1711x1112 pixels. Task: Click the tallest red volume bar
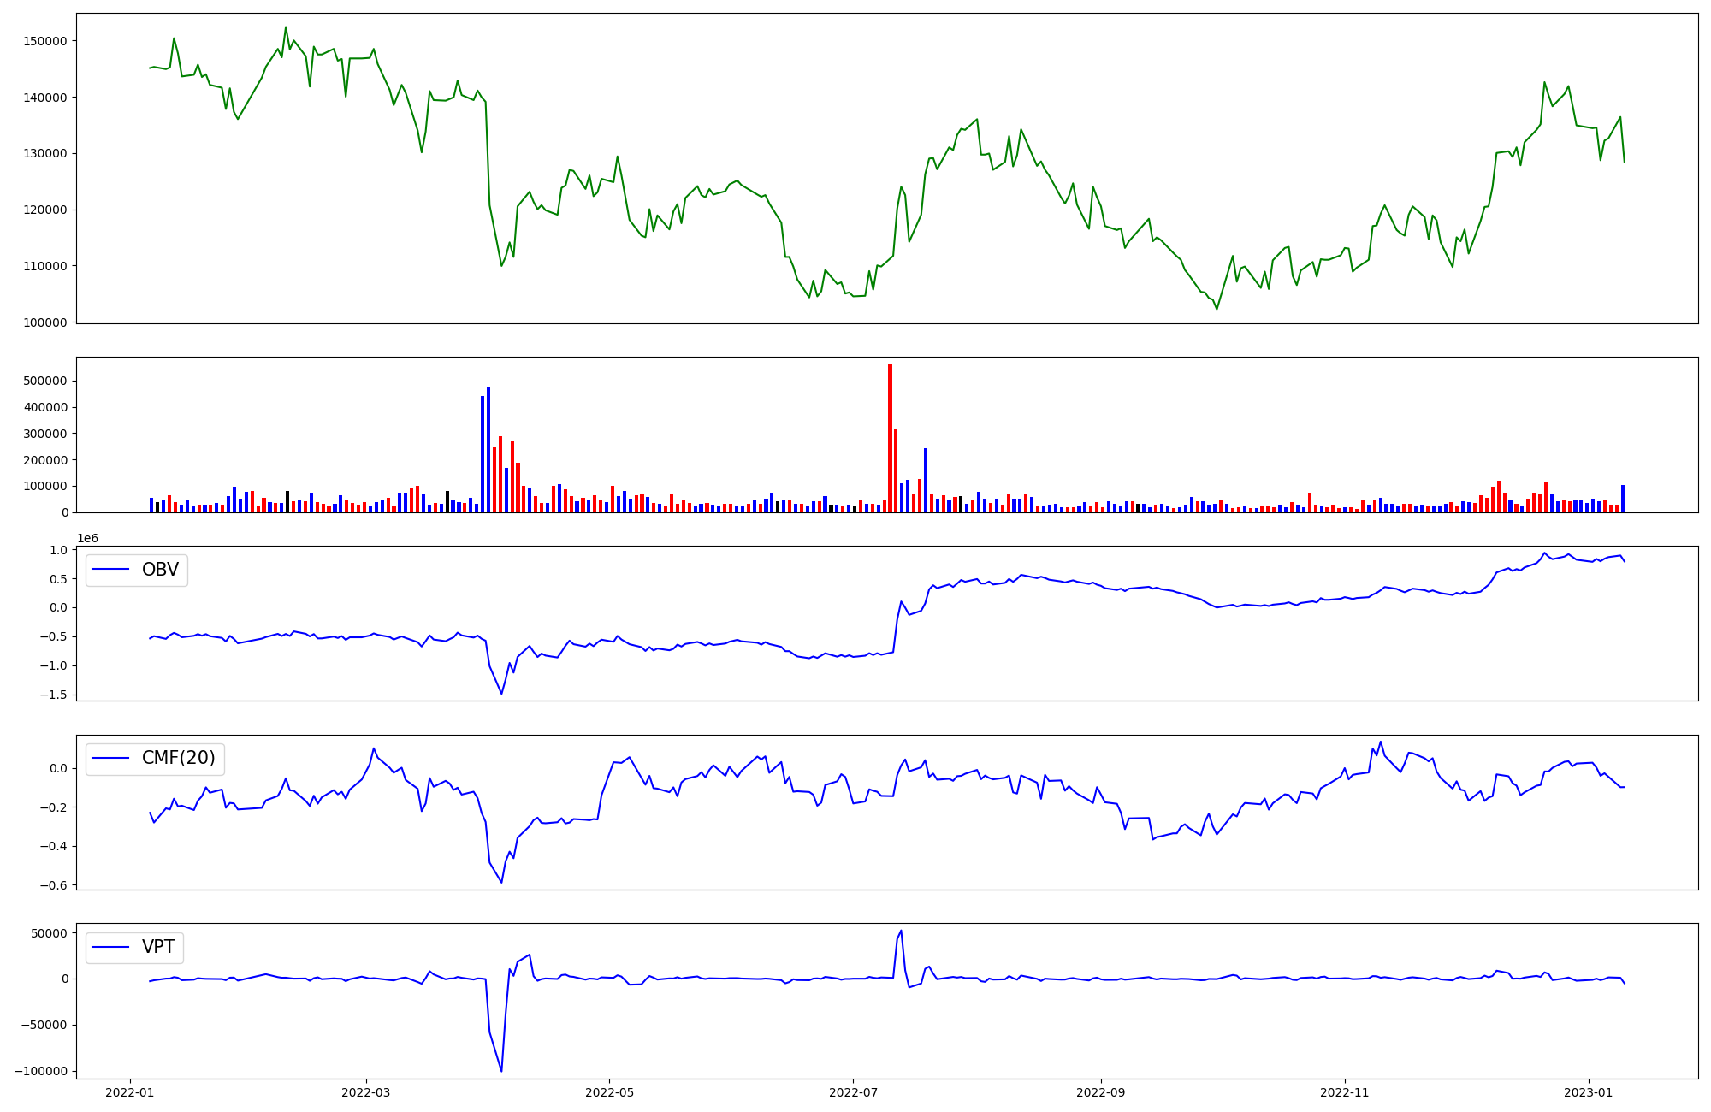pyautogui.click(x=890, y=438)
